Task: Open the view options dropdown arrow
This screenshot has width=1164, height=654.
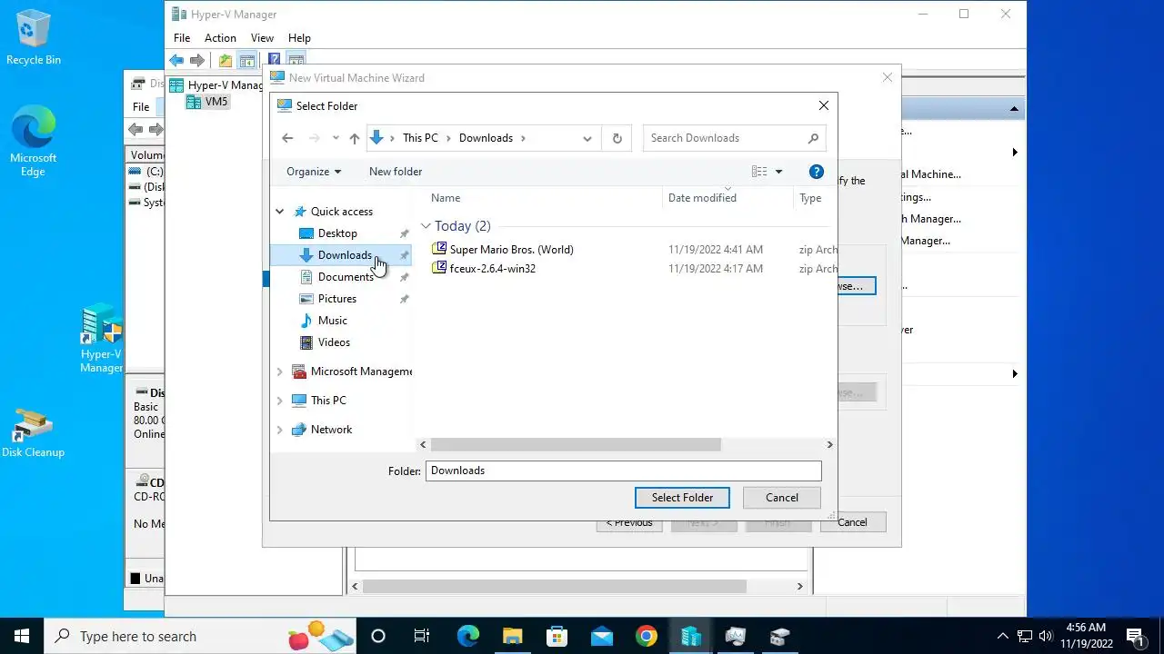Action: [x=778, y=172]
